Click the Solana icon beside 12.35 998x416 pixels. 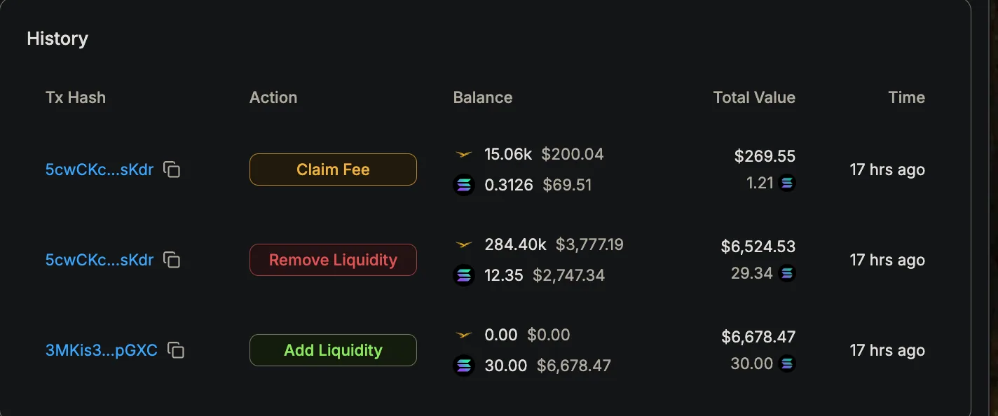(x=463, y=275)
